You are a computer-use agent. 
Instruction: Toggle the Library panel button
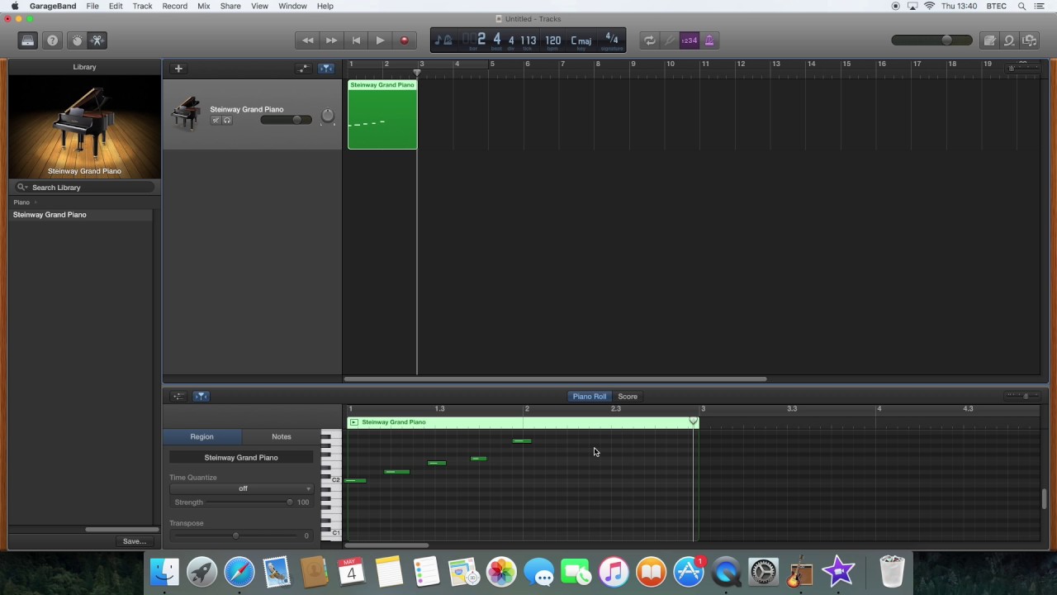[28, 40]
